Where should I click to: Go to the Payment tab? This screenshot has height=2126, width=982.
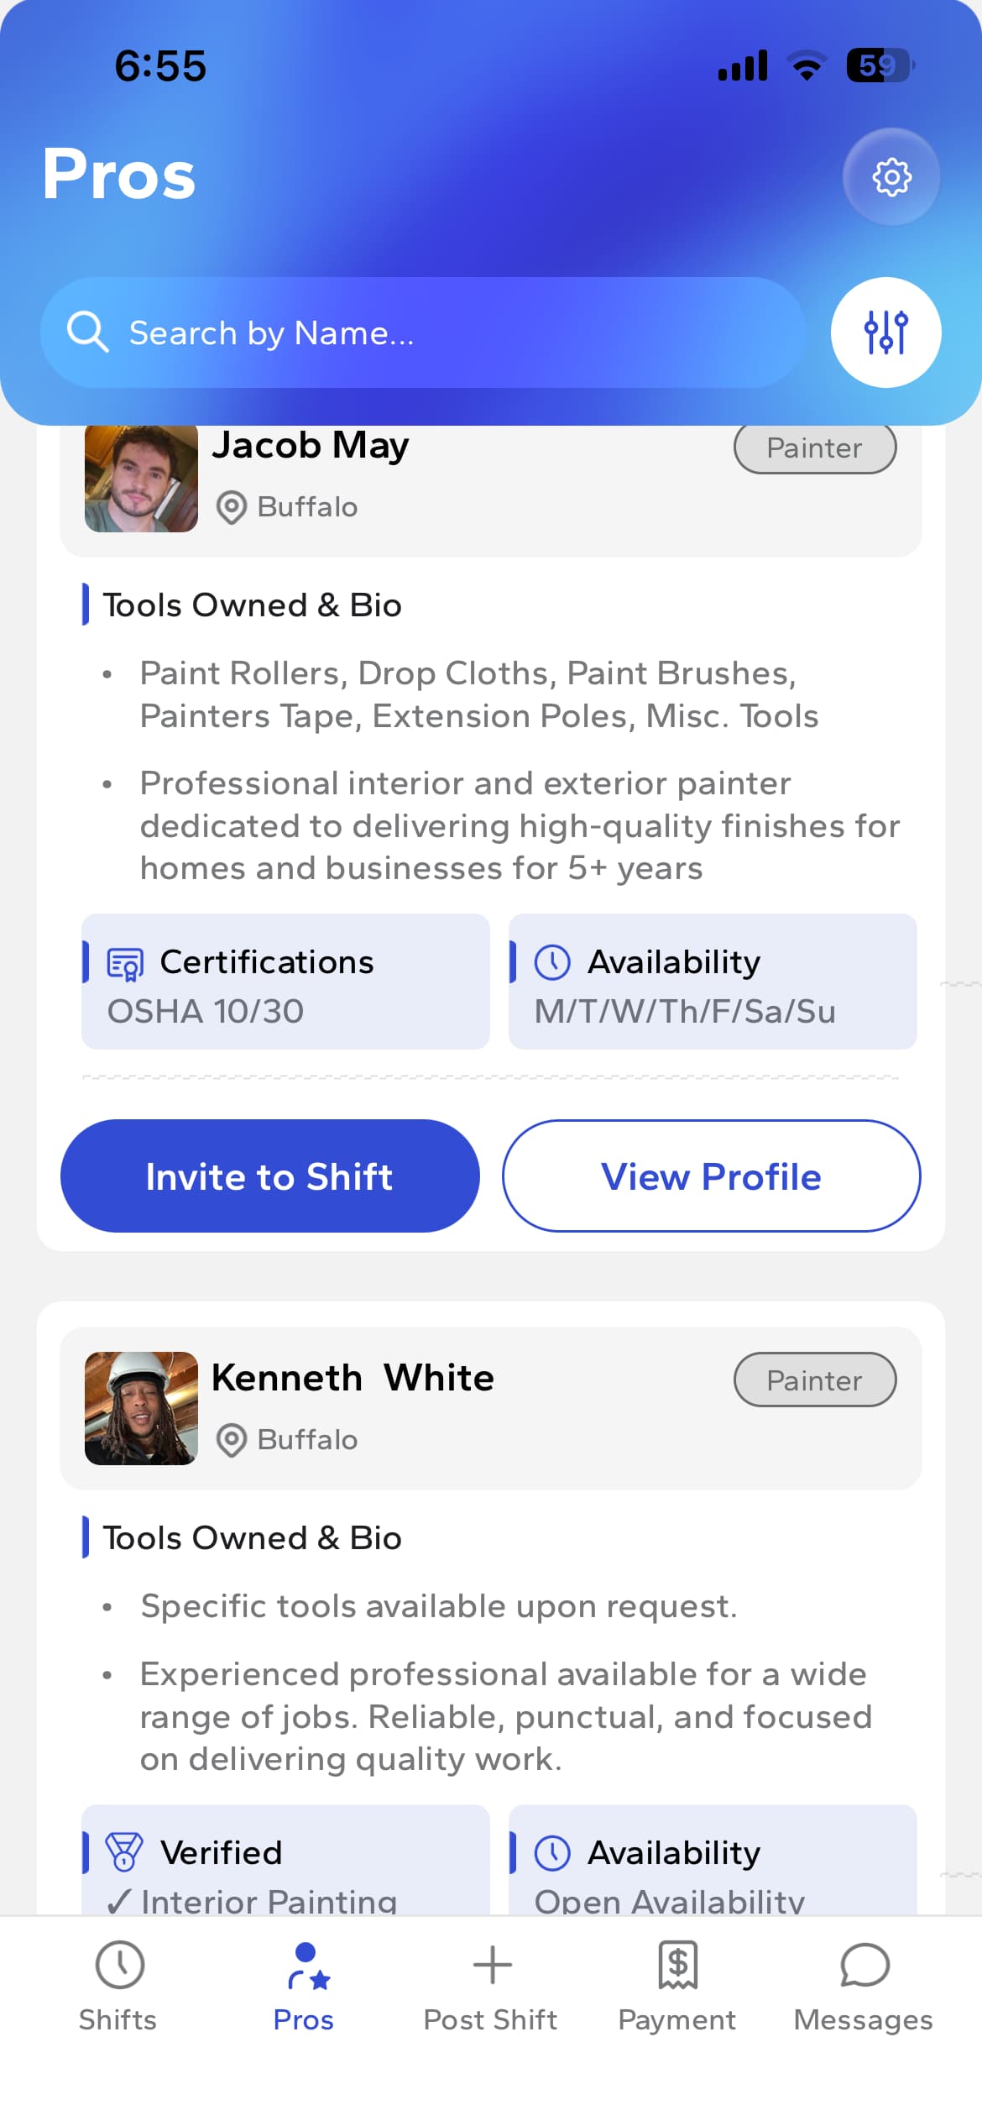(x=677, y=1986)
